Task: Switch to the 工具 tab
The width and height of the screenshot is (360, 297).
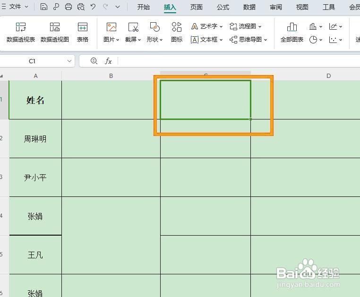Action: click(x=329, y=7)
